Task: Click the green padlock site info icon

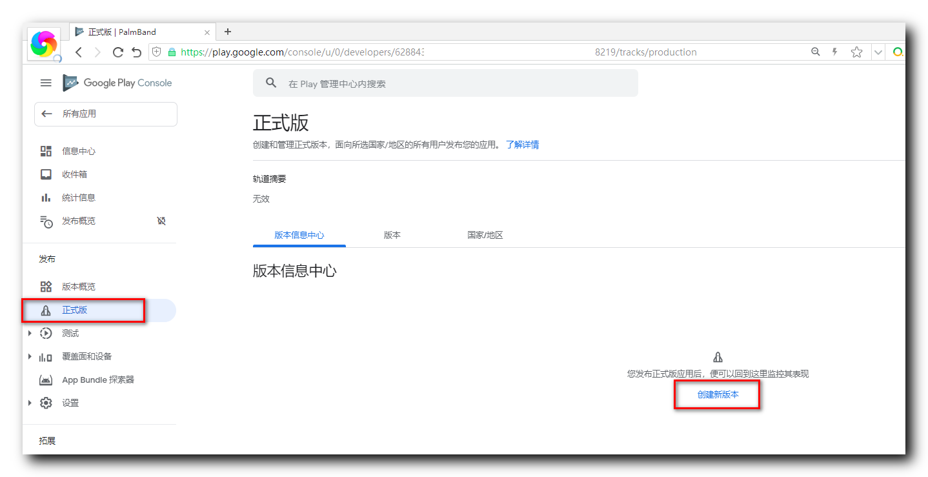Action: pos(172,52)
